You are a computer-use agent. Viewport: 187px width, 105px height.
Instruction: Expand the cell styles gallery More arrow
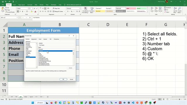(148, 12)
